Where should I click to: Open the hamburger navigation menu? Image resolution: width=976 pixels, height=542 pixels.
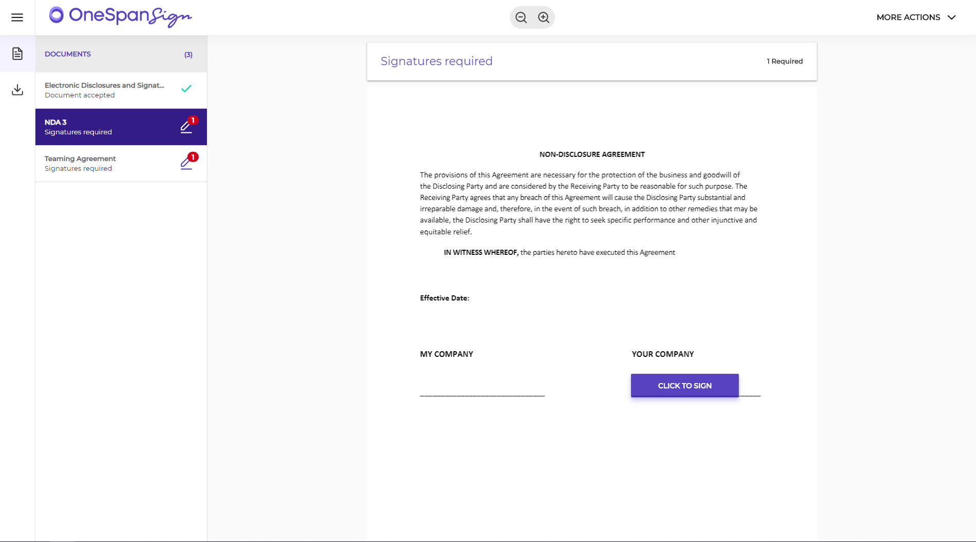(x=17, y=17)
